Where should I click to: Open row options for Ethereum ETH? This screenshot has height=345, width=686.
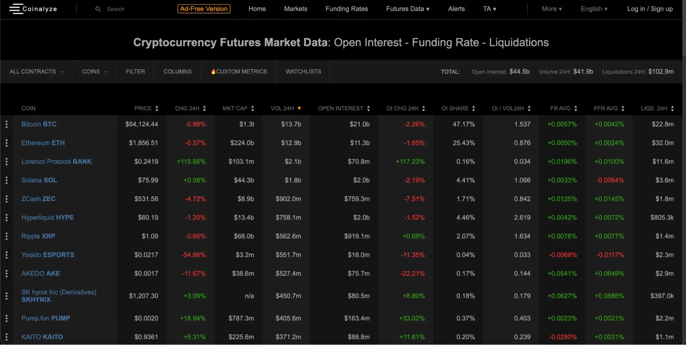click(x=7, y=143)
